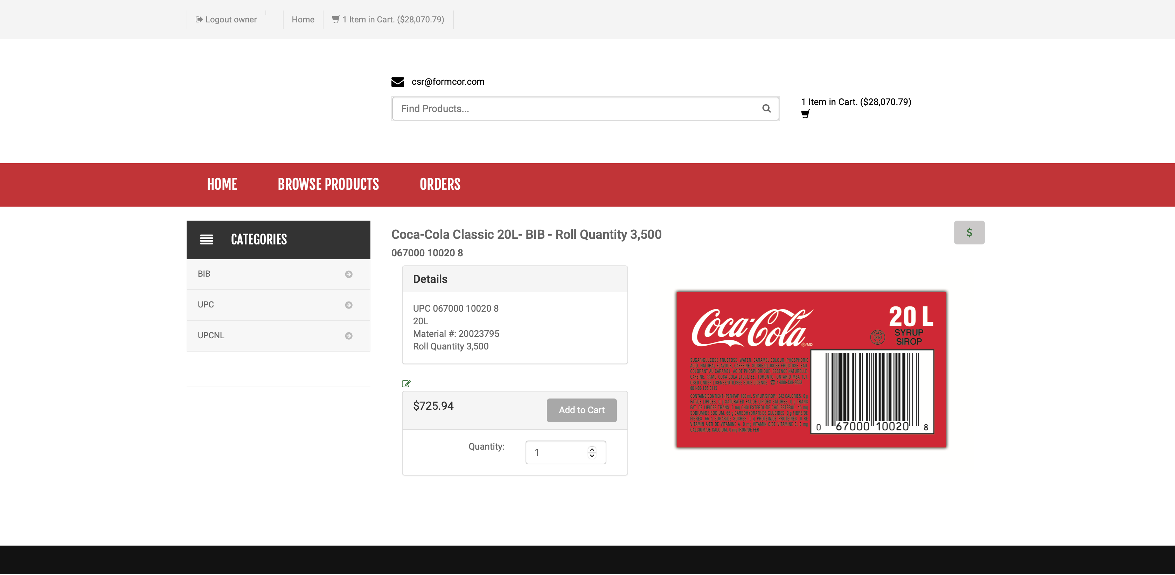
Task: Click the search magnifier icon
Action: [x=766, y=109]
